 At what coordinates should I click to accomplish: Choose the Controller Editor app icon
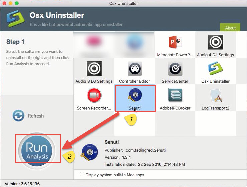tap(135, 70)
